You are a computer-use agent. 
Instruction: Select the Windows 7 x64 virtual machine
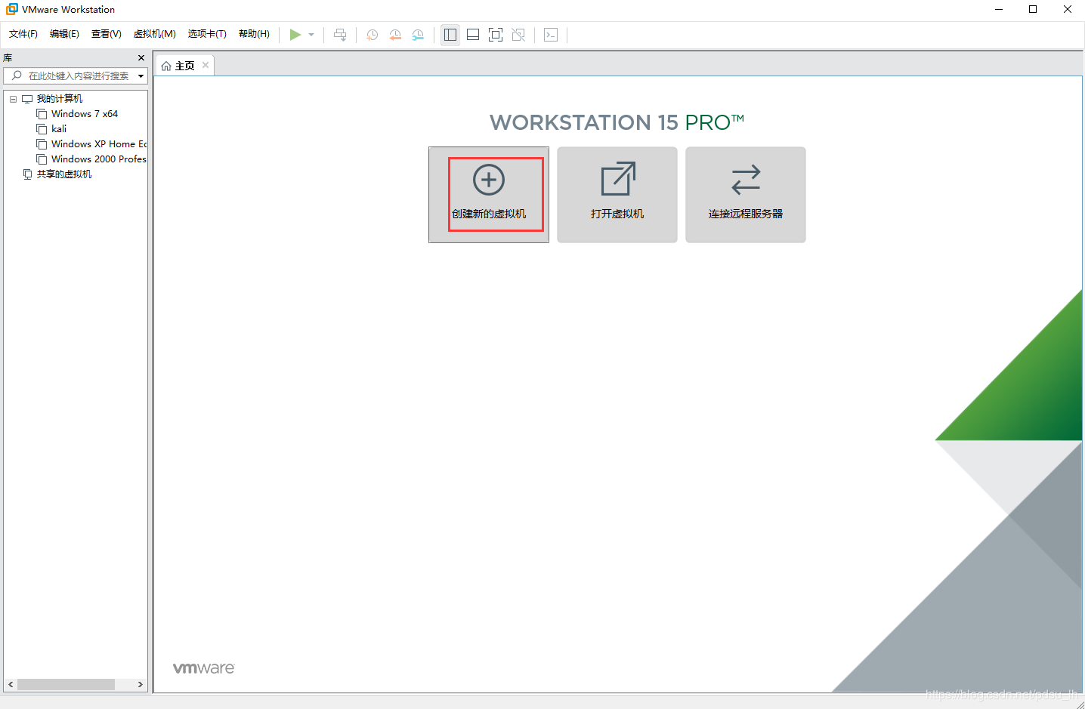tap(85, 114)
